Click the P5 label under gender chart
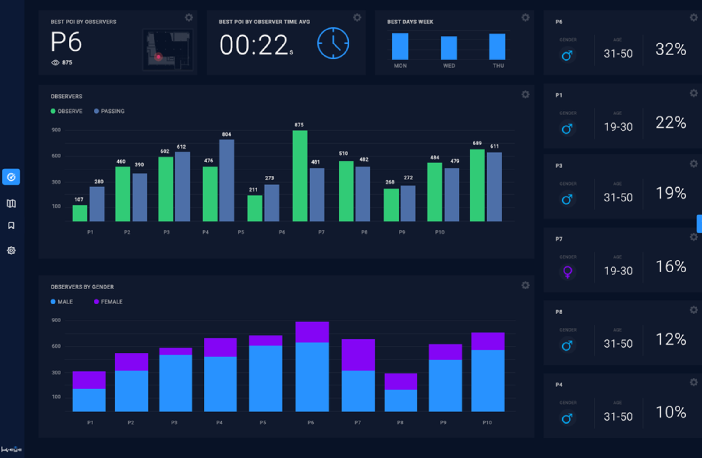Viewport: 702px width, 458px height. (x=263, y=423)
